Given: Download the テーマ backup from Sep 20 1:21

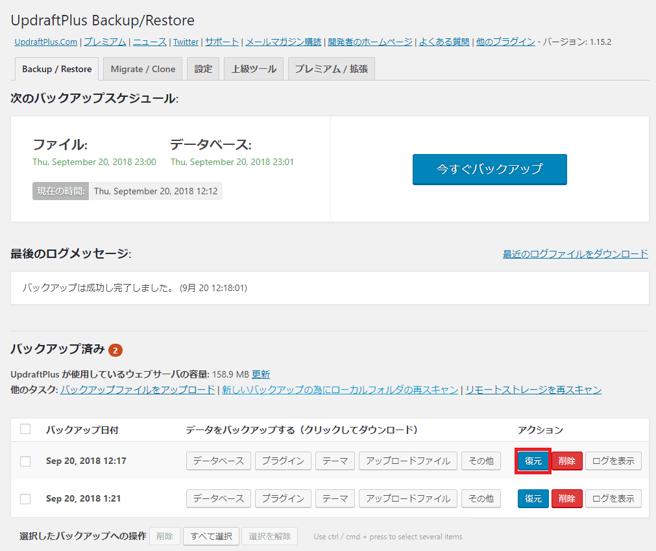Looking at the screenshot, I should point(335,498).
